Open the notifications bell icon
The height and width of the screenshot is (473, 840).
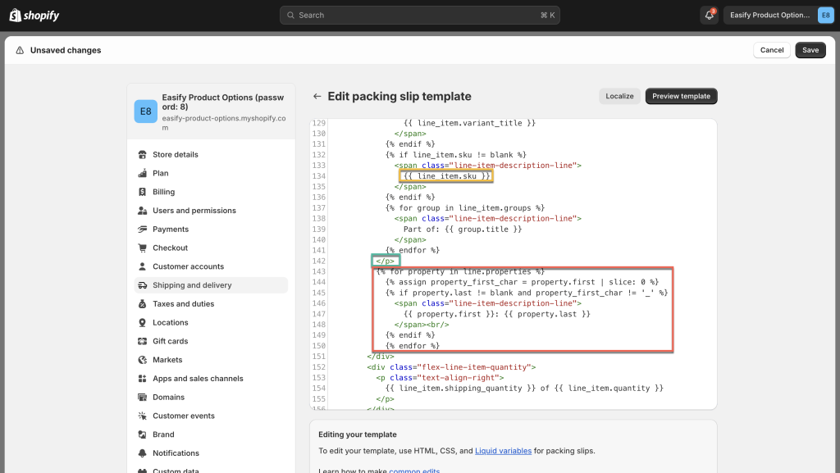709,16
